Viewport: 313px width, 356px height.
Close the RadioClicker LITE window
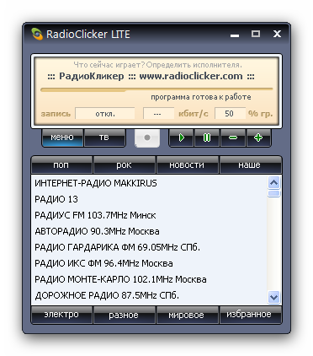277,34
